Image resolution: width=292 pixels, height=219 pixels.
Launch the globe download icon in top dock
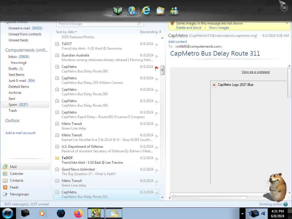(x=132, y=10)
